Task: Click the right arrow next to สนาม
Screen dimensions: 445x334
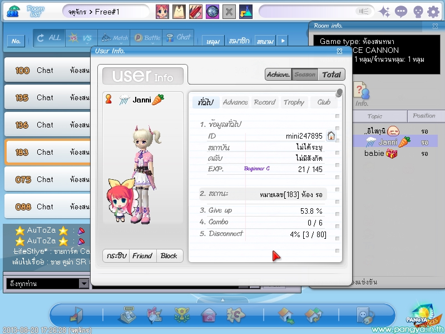Action: click(x=283, y=41)
